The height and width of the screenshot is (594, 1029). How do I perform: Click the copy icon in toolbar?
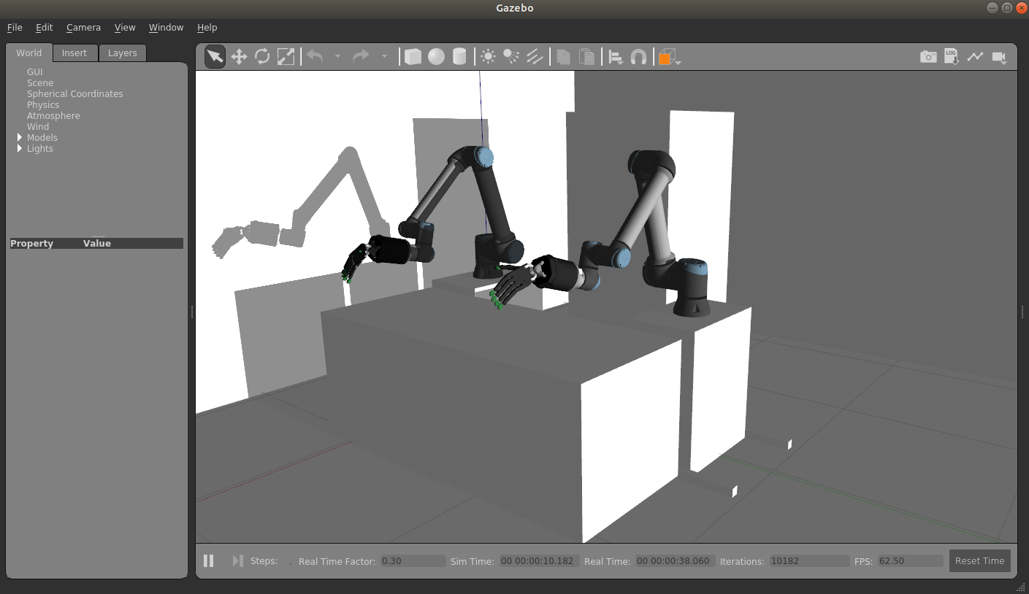click(563, 56)
